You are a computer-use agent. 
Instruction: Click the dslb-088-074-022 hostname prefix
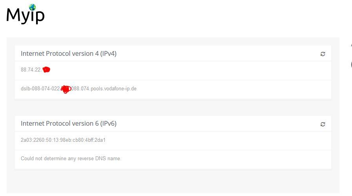(40, 88)
